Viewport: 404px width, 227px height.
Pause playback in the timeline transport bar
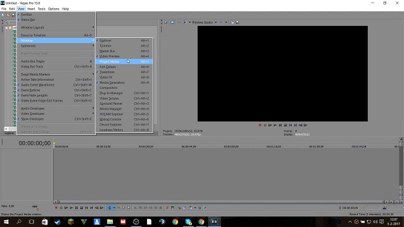click(x=76, y=207)
